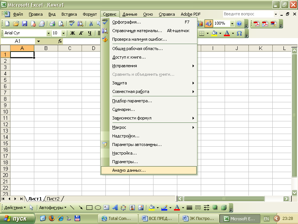Switch to Total Commander taskbar button

tap(118, 218)
